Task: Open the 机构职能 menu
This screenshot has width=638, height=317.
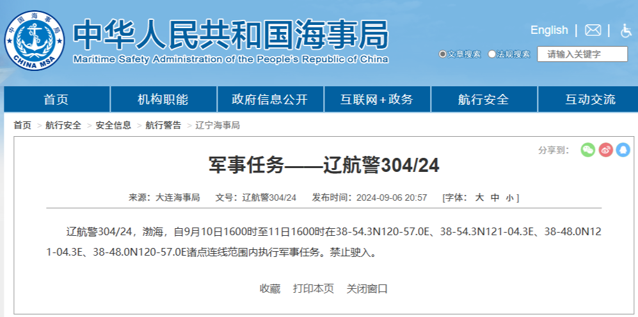Action: (x=163, y=100)
